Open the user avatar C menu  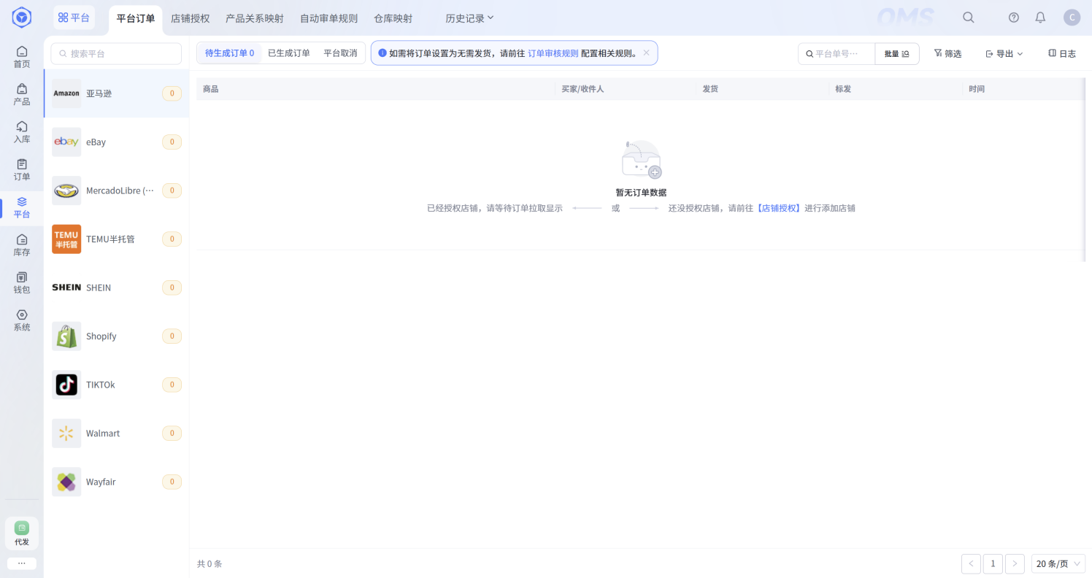click(1072, 18)
